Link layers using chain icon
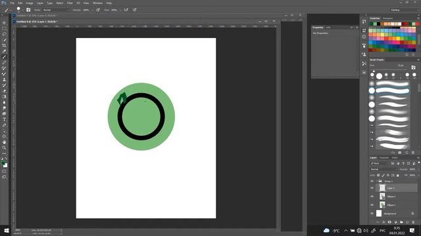The image size is (421, 236). tap(378, 222)
